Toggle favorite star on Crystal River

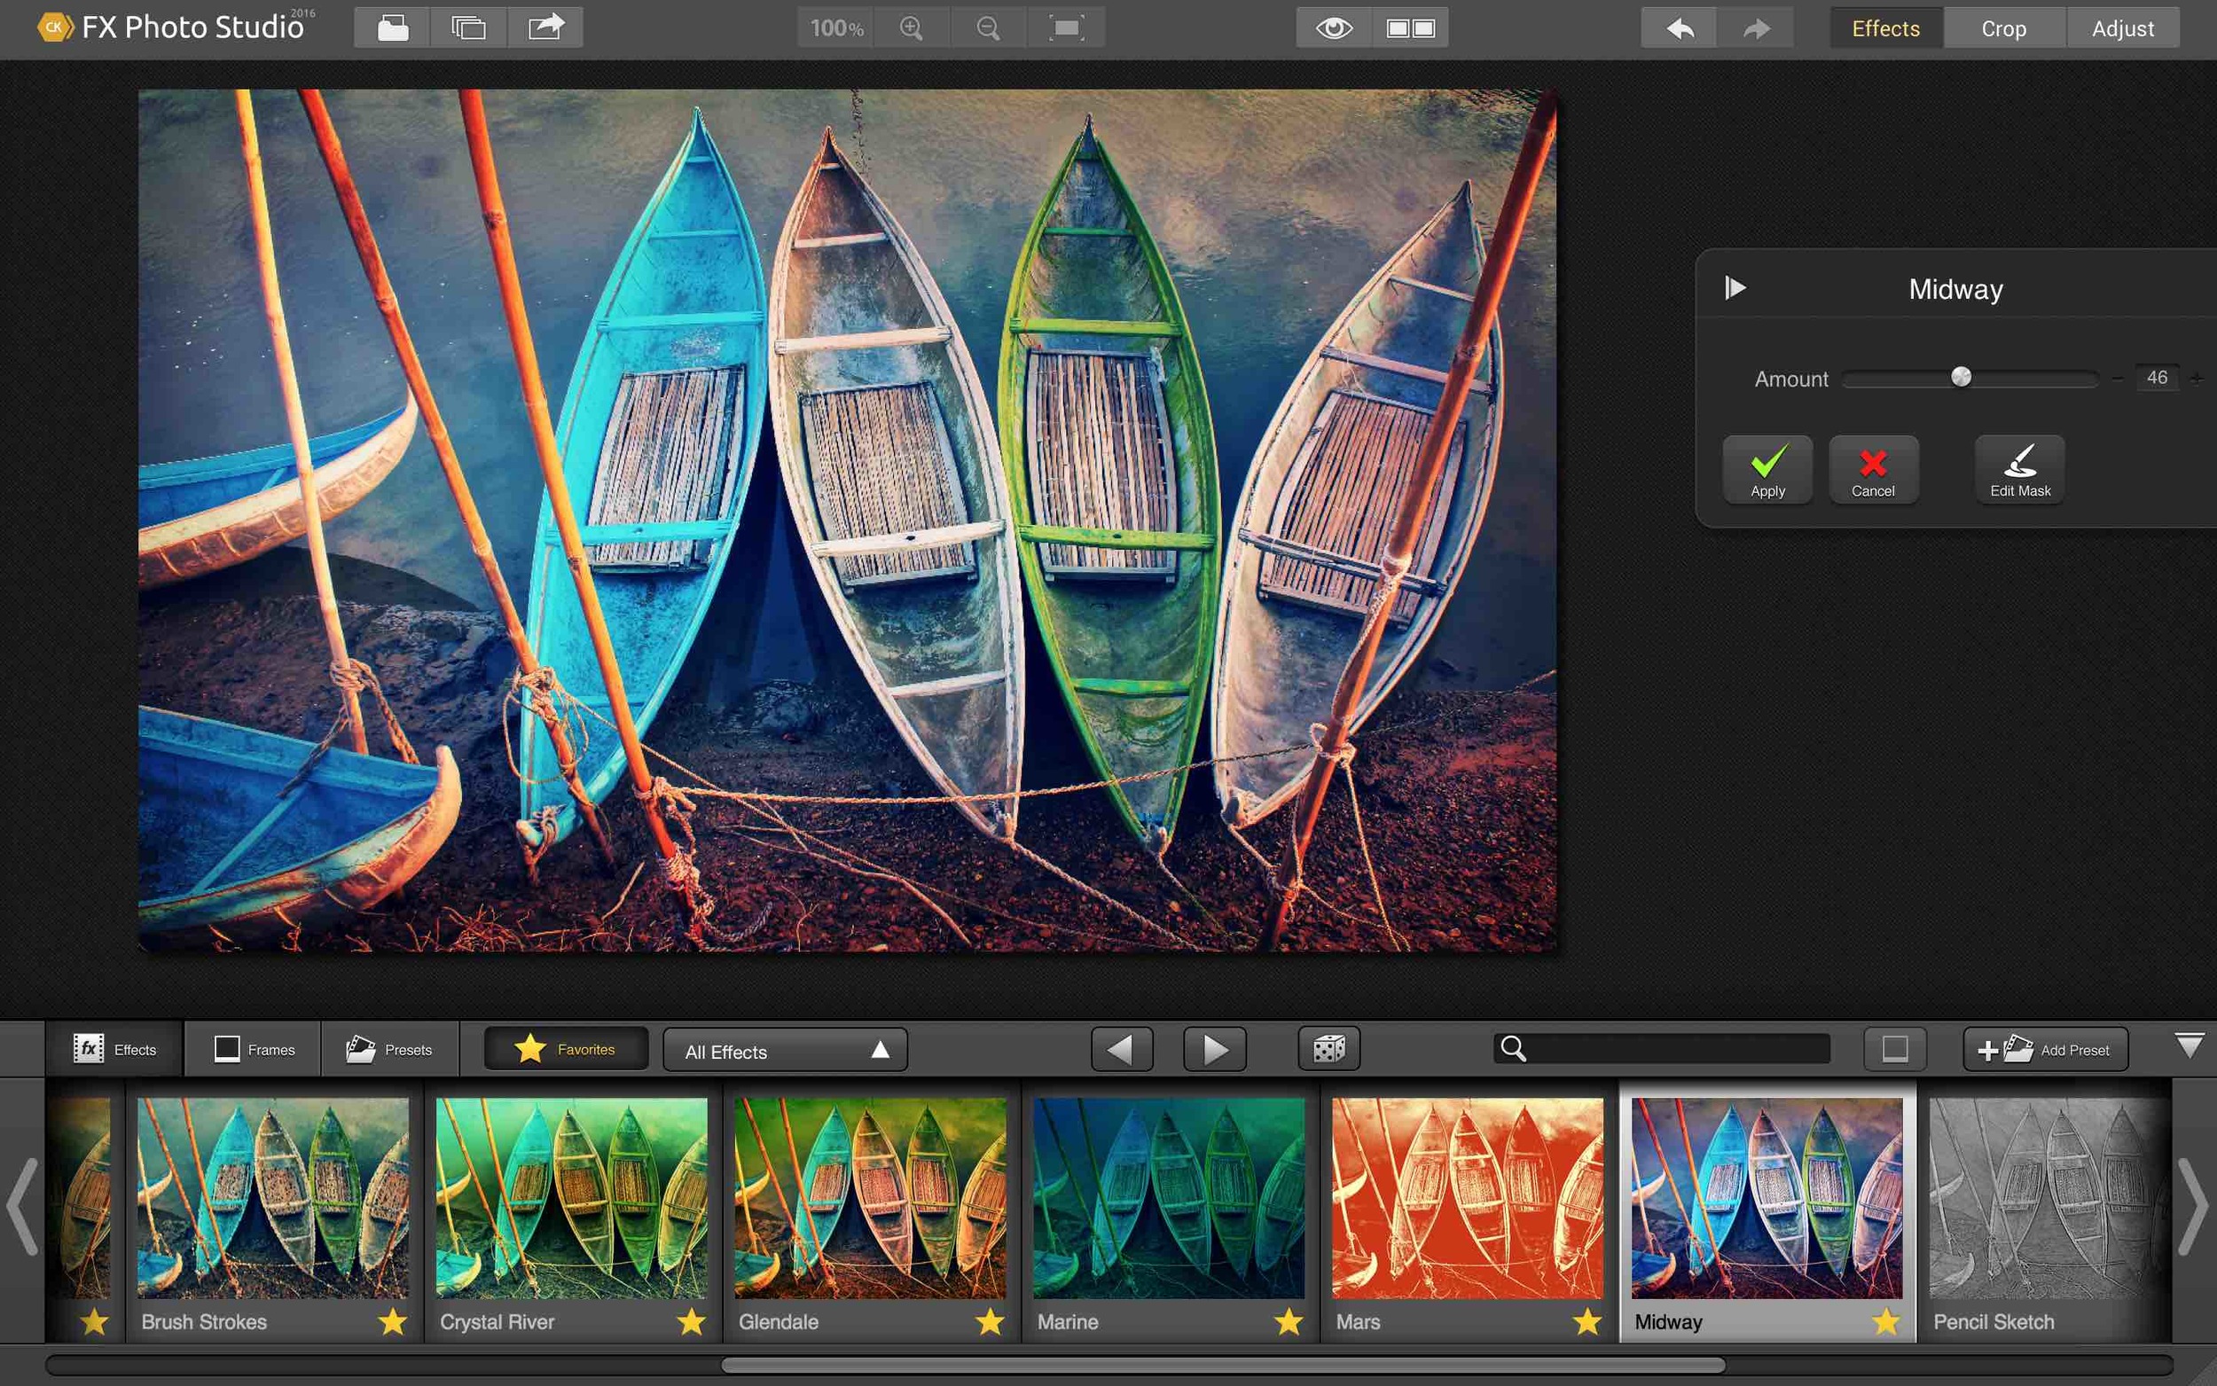[691, 1321]
